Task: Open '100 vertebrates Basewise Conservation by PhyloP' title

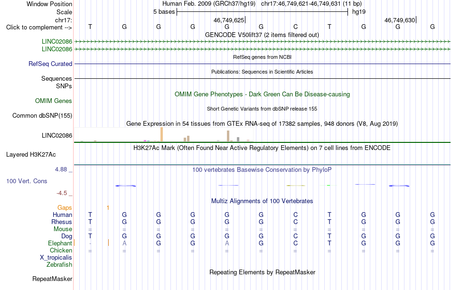Action: point(262,170)
